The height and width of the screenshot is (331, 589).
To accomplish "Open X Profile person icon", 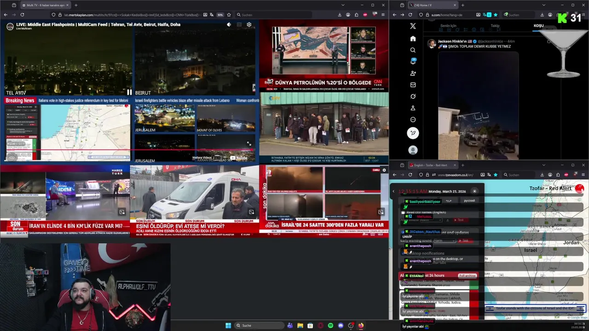I will (x=413, y=108).
